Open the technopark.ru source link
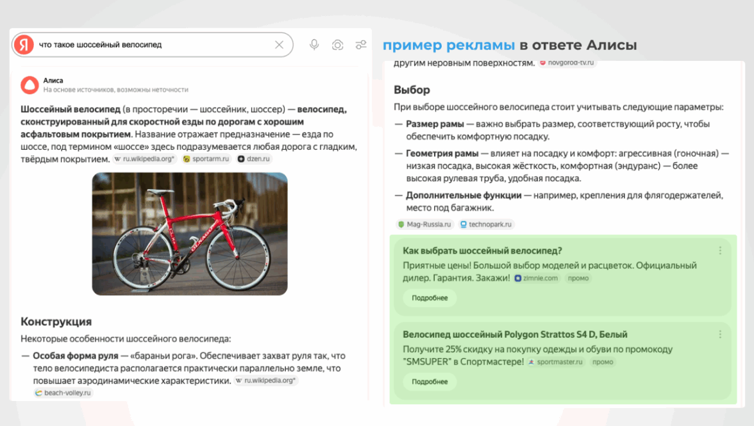Viewport: 754px width, 426px height. click(486, 224)
